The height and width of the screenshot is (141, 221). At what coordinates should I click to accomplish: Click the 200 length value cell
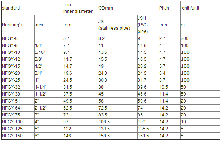[200, 38]
